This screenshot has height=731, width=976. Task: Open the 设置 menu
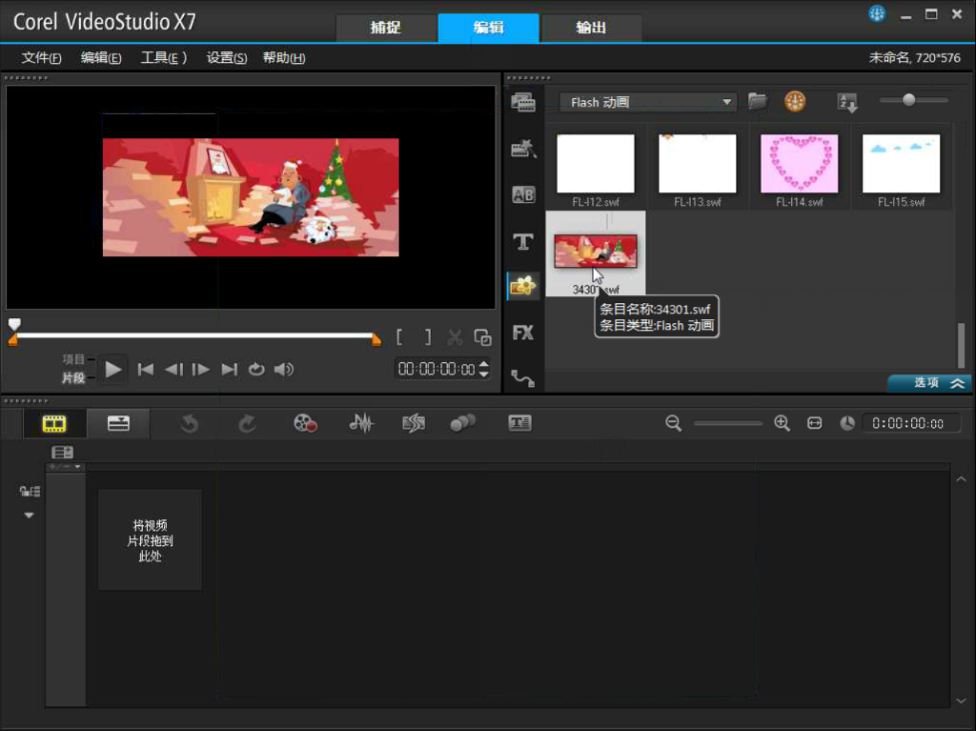[227, 58]
